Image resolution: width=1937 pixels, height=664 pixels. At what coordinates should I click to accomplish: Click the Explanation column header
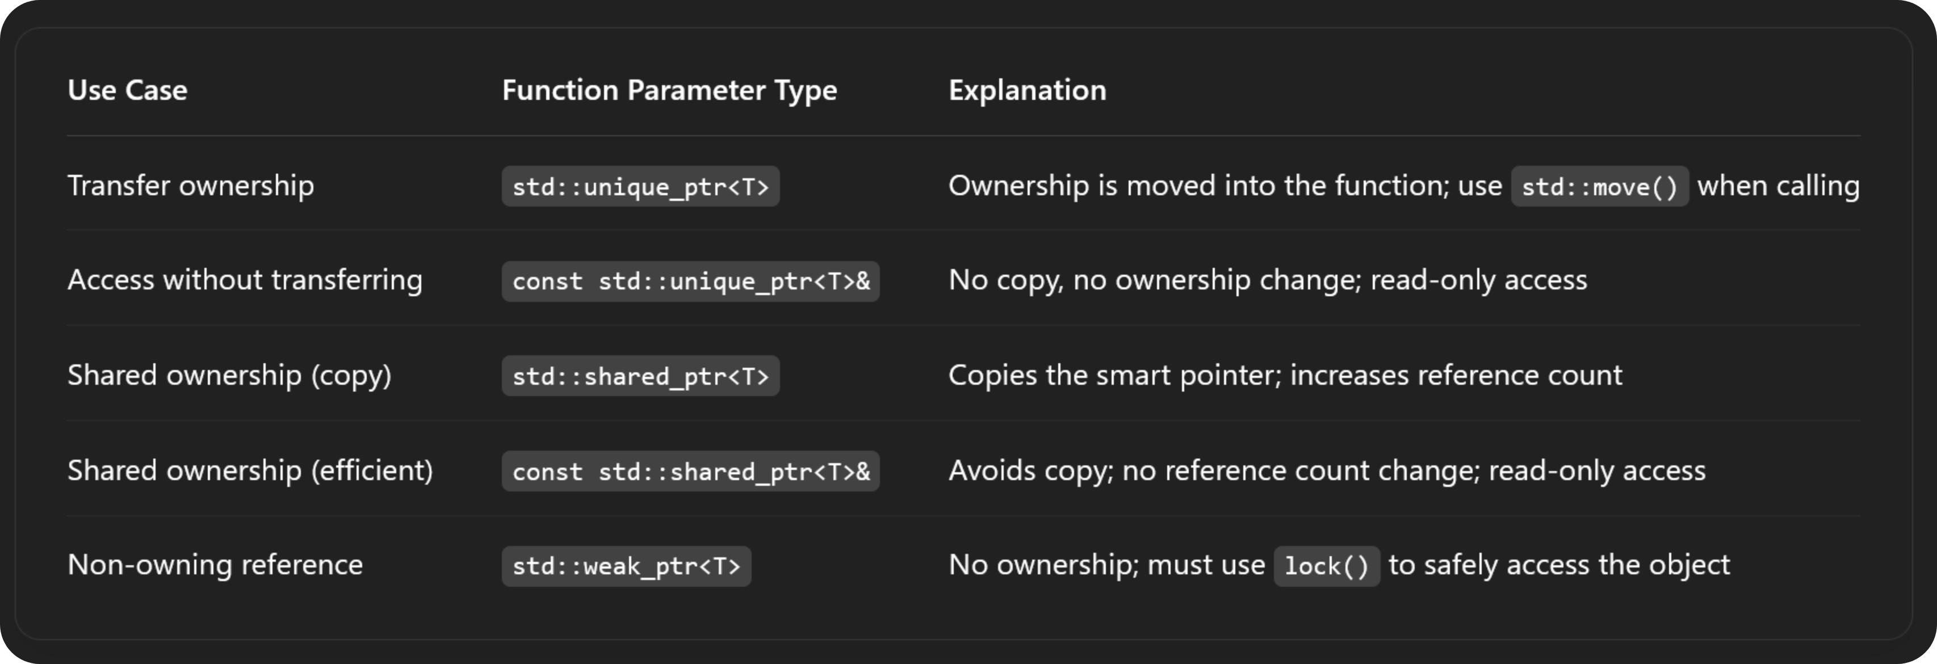(1027, 90)
